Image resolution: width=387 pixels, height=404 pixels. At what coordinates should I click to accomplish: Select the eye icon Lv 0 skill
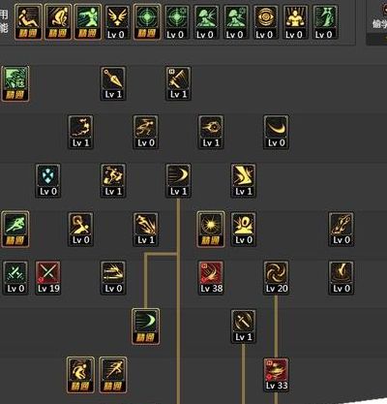pos(266,22)
